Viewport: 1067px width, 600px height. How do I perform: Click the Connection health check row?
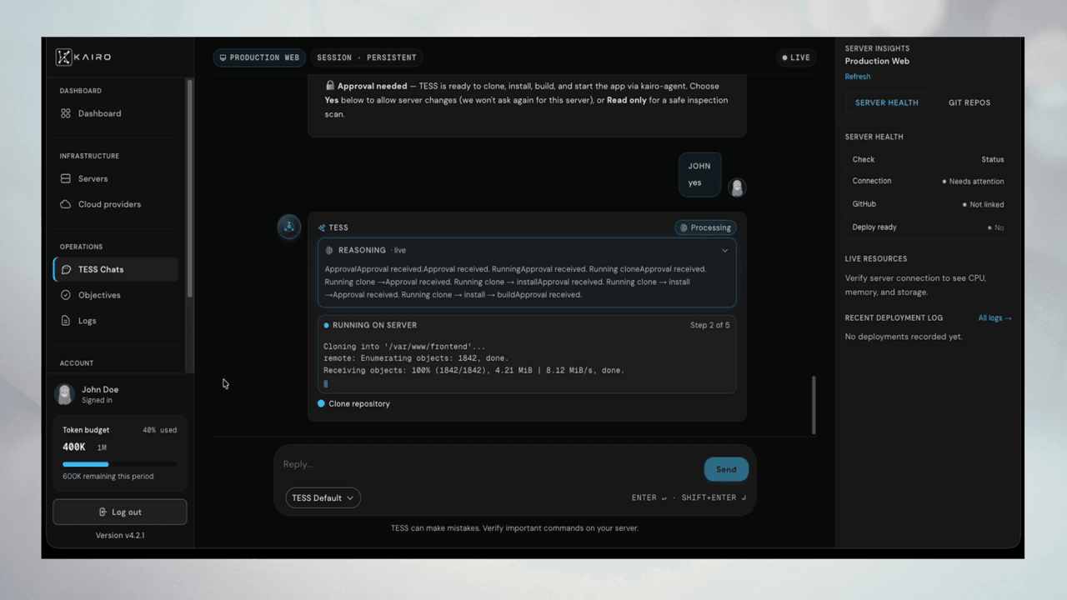pyautogui.click(x=928, y=181)
